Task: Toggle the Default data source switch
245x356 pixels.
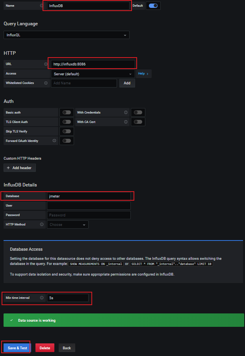Action: tap(153, 6)
